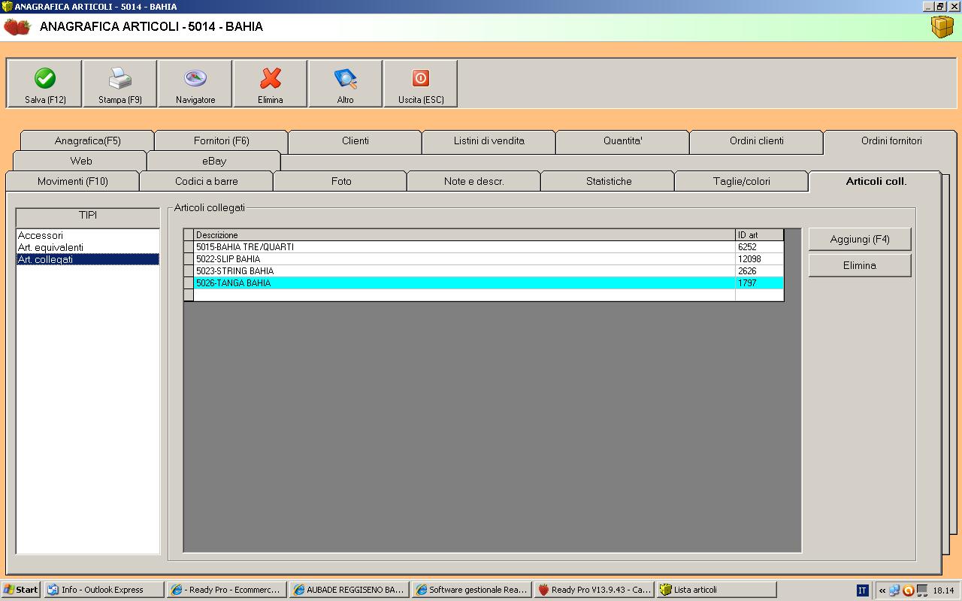962x601 pixels.
Task: Click the Uscita (ESC) exit icon
Action: pyautogui.click(x=421, y=78)
